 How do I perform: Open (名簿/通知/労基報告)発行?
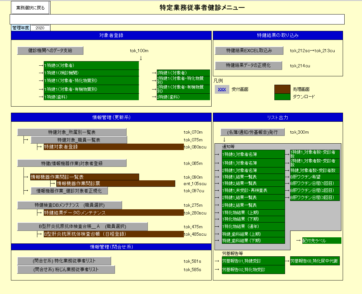pos(252,132)
